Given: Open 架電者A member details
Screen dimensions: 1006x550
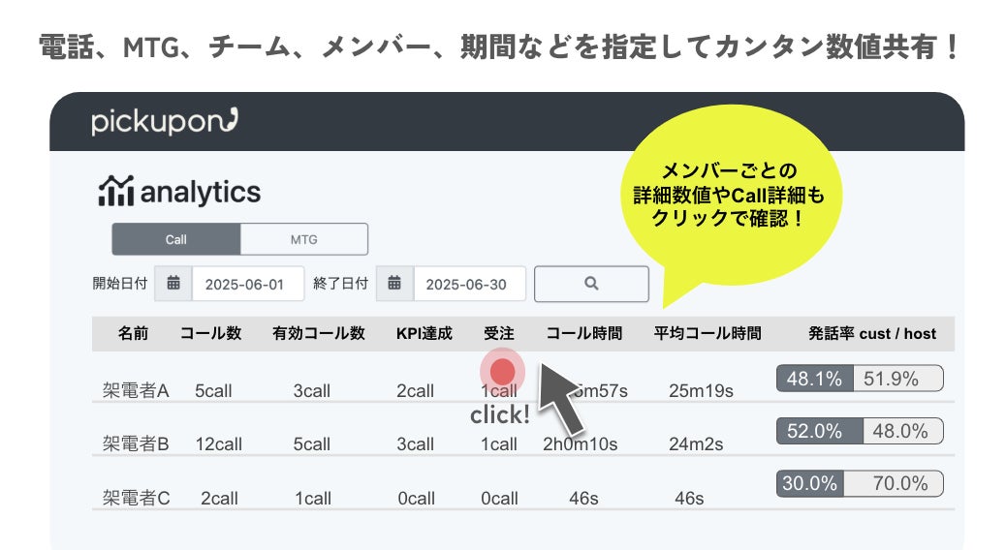Looking at the screenshot, I should coord(136,390).
